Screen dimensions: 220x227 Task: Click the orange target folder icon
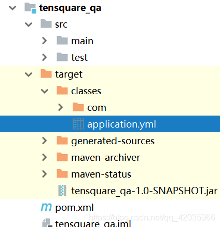pos(46,74)
